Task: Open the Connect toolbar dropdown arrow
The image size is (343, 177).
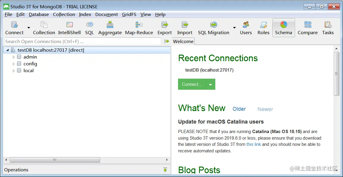Action: click(29, 28)
